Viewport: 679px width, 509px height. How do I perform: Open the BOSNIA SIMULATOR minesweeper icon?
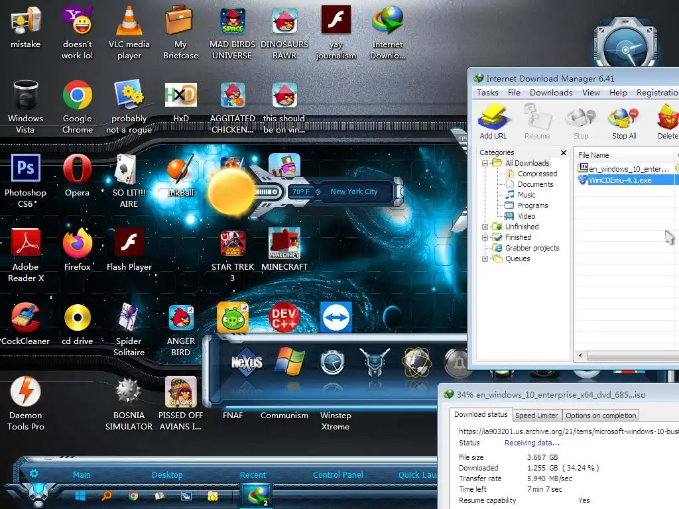(129, 404)
